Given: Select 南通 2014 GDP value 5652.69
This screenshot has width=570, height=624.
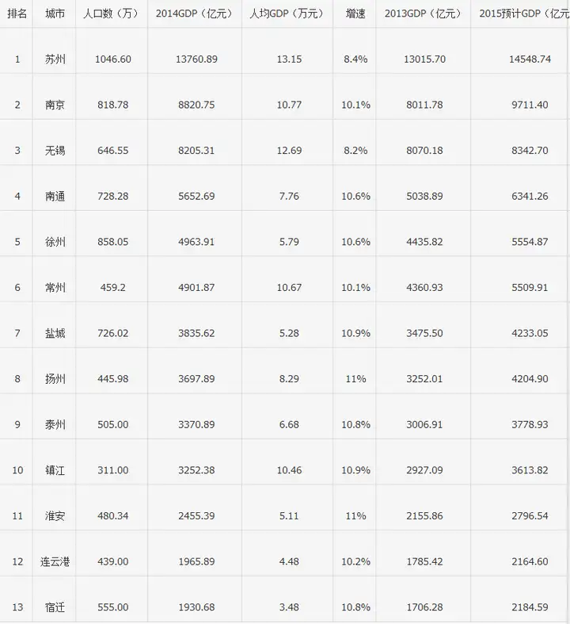Looking at the screenshot, I should 196,196.
